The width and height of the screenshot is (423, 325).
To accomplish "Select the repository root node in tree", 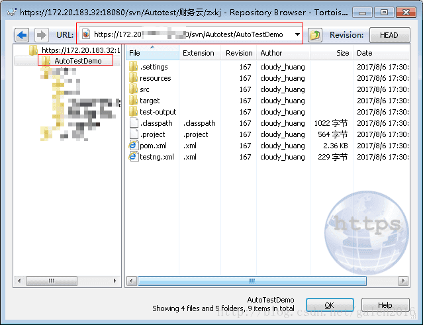I will click(81, 50).
